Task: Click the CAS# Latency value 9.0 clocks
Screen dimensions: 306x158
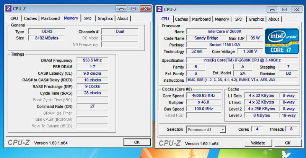Action: click(92, 73)
